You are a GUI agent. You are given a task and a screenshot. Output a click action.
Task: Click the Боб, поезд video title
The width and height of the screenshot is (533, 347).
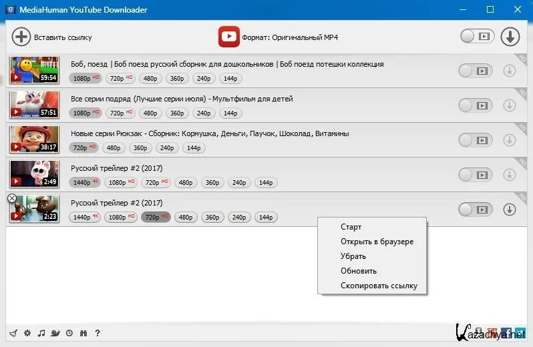click(x=227, y=64)
